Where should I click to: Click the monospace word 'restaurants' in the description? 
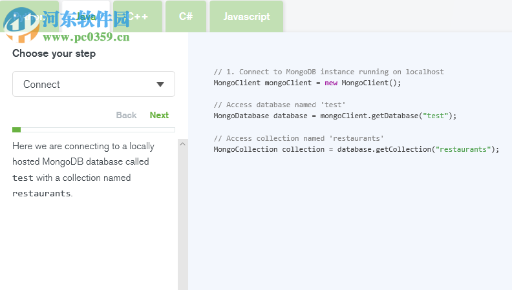41,194
